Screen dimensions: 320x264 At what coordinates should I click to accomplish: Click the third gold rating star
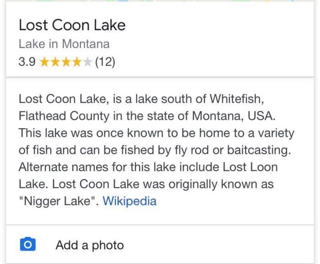point(66,62)
